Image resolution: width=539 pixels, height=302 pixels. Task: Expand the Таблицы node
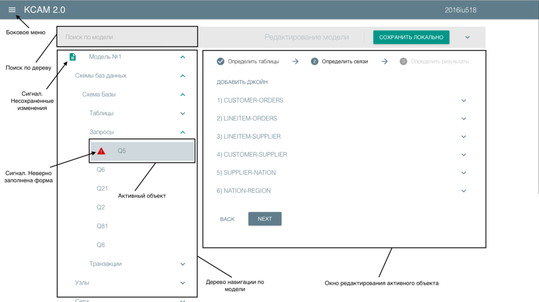183,113
